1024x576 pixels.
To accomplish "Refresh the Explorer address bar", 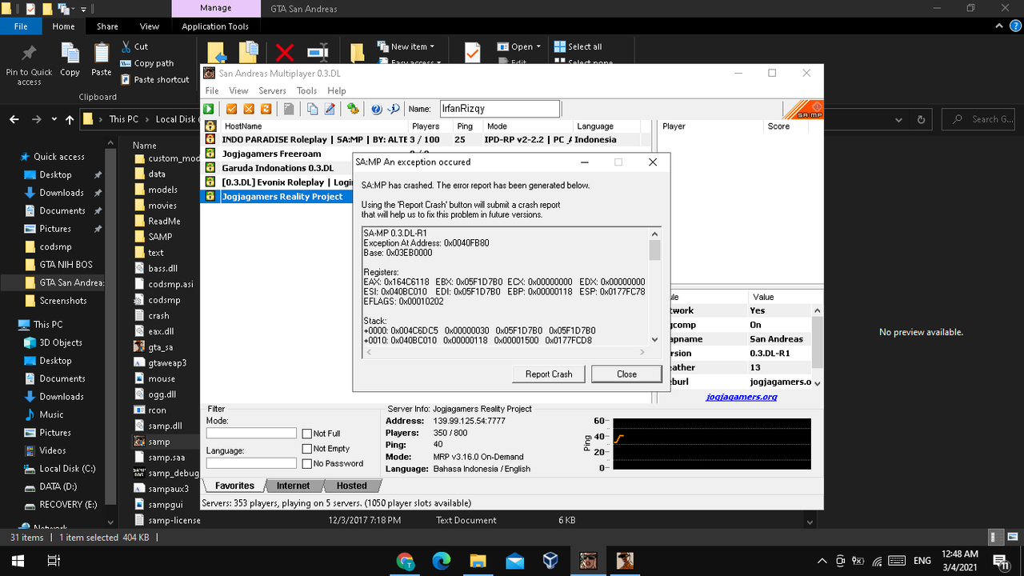I will tap(922, 119).
